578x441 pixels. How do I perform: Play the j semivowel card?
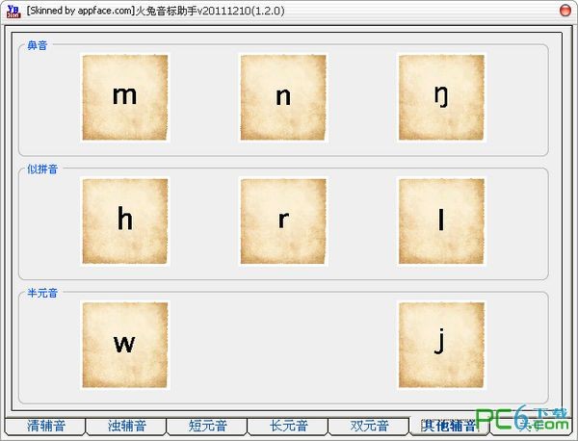(441, 345)
